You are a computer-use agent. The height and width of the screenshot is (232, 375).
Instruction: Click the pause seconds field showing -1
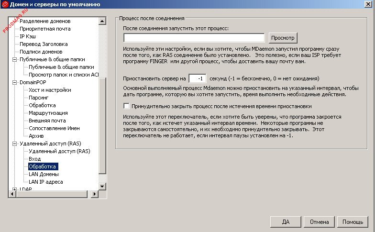[x=197, y=78]
